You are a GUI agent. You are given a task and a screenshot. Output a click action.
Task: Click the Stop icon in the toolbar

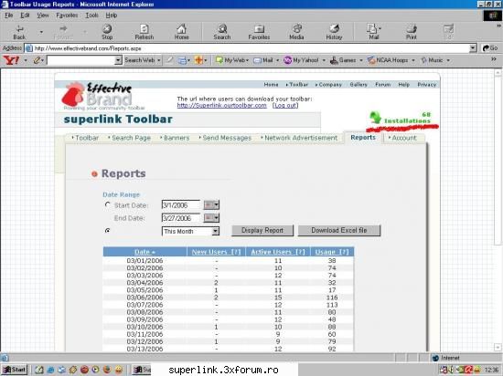(107, 32)
